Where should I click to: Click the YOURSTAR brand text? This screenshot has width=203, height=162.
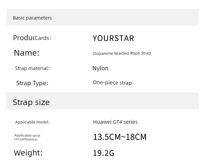(113, 38)
